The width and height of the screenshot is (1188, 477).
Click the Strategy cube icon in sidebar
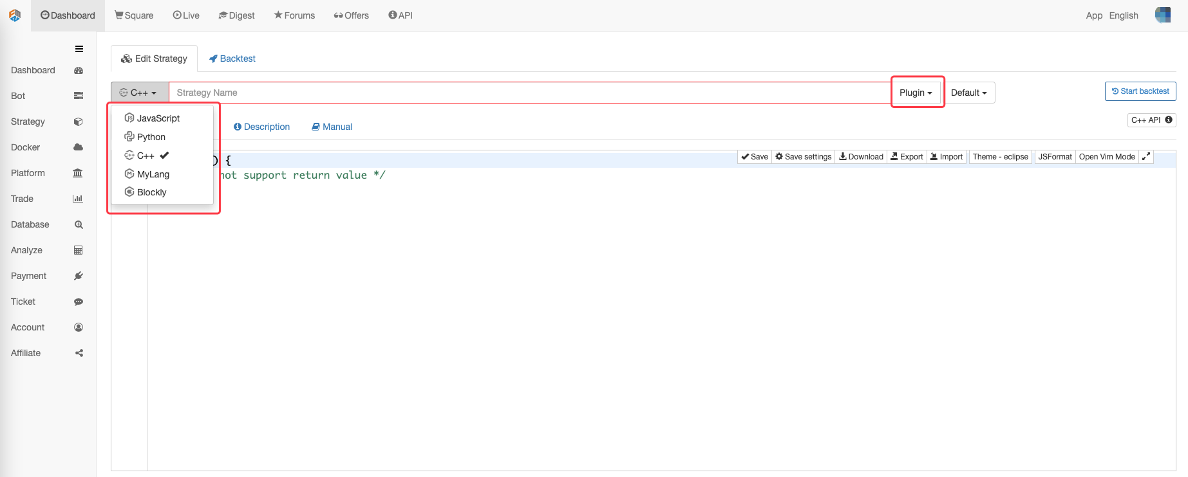(x=79, y=122)
